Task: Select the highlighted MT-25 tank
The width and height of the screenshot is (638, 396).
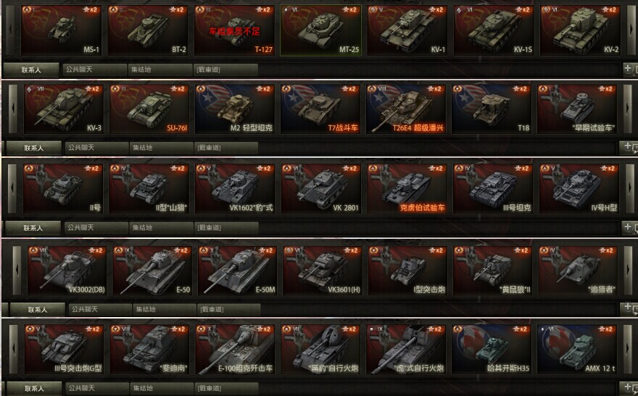Action: pos(320,30)
